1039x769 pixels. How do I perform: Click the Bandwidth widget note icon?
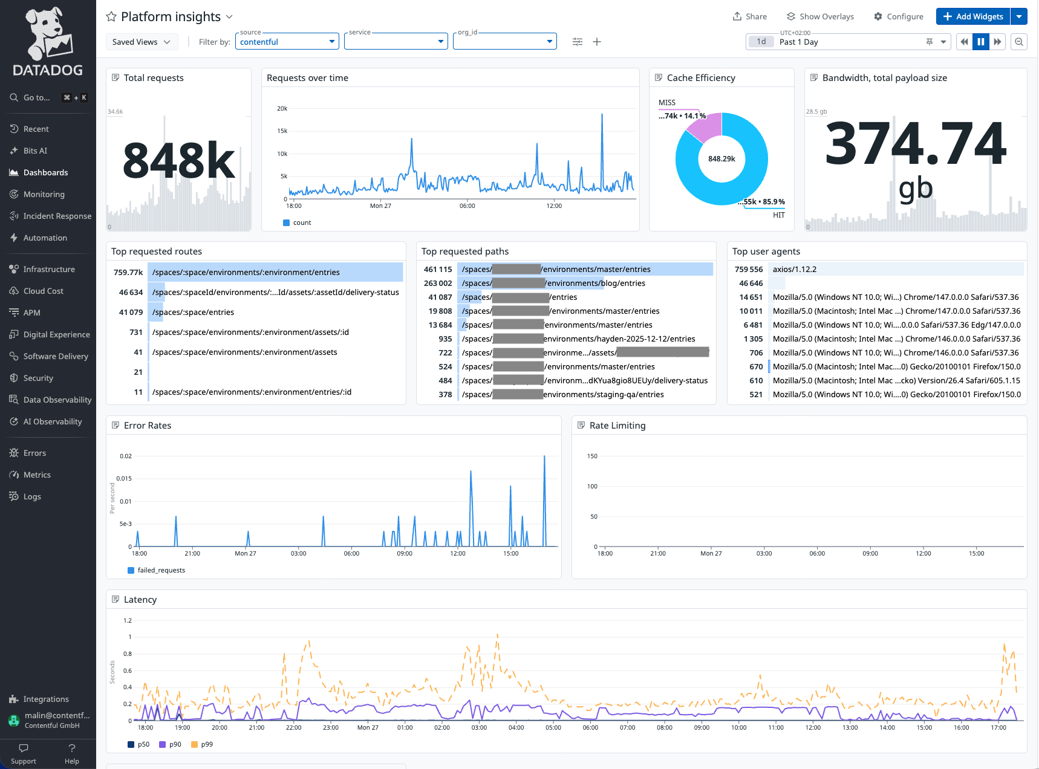[x=814, y=77]
